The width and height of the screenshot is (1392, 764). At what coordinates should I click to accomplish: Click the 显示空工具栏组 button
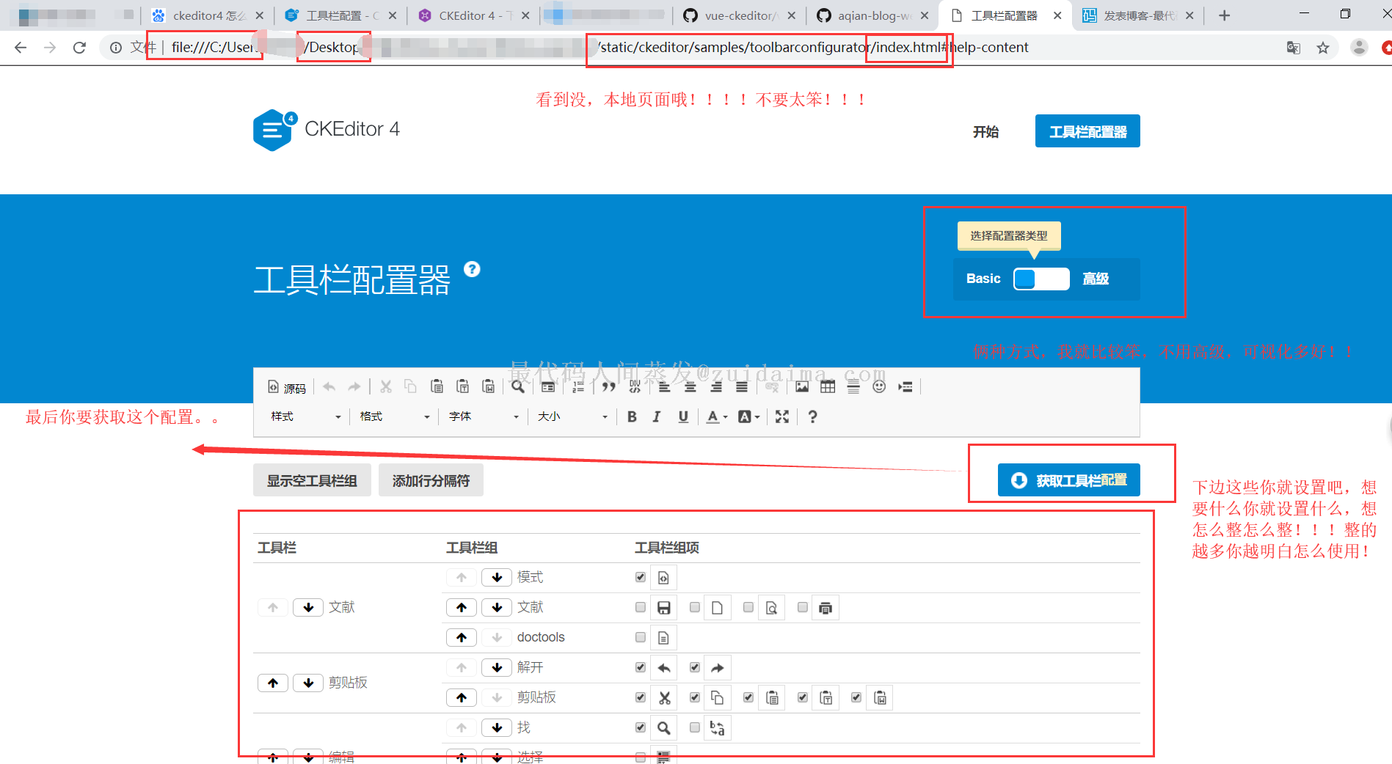[312, 480]
